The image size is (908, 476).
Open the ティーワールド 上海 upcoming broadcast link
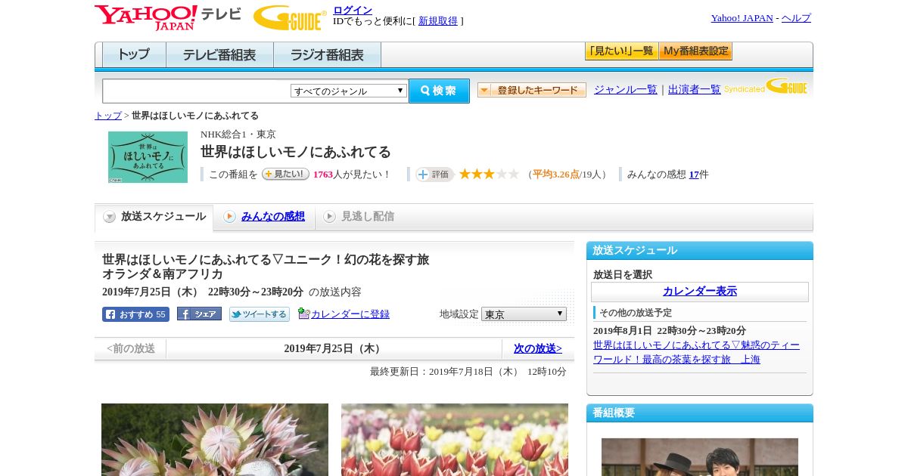(x=696, y=352)
